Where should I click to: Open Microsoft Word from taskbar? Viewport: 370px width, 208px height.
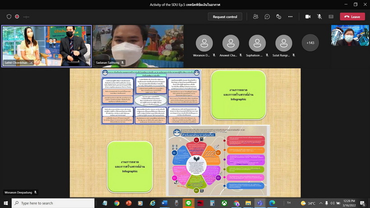[x=164, y=203]
